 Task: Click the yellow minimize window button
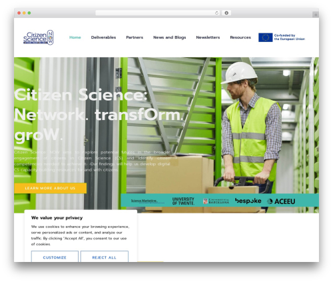[x=24, y=13]
